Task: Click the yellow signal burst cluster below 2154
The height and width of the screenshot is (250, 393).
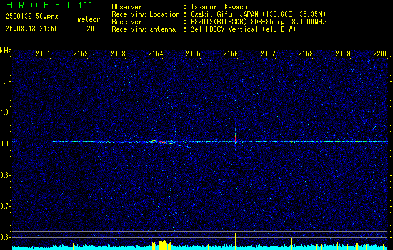Action: click(x=162, y=244)
